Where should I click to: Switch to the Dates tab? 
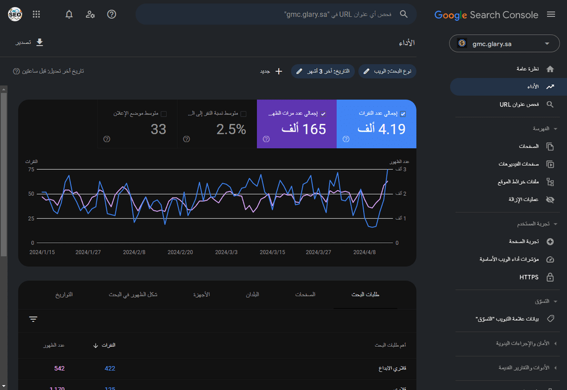pos(64,295)
